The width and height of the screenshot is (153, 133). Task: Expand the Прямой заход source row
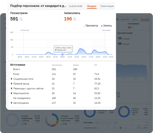coord(11,84)
